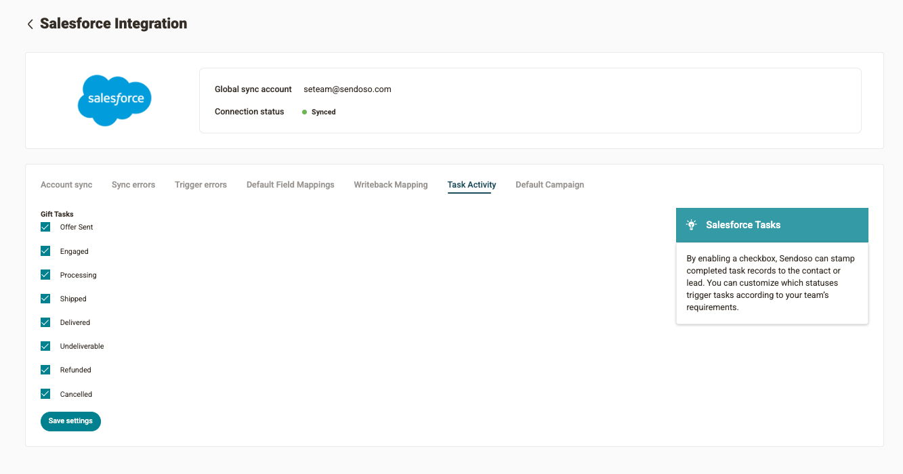Uncheck the Delivered checkbox
The image size is (903, 474).
[x=45, y=322]
